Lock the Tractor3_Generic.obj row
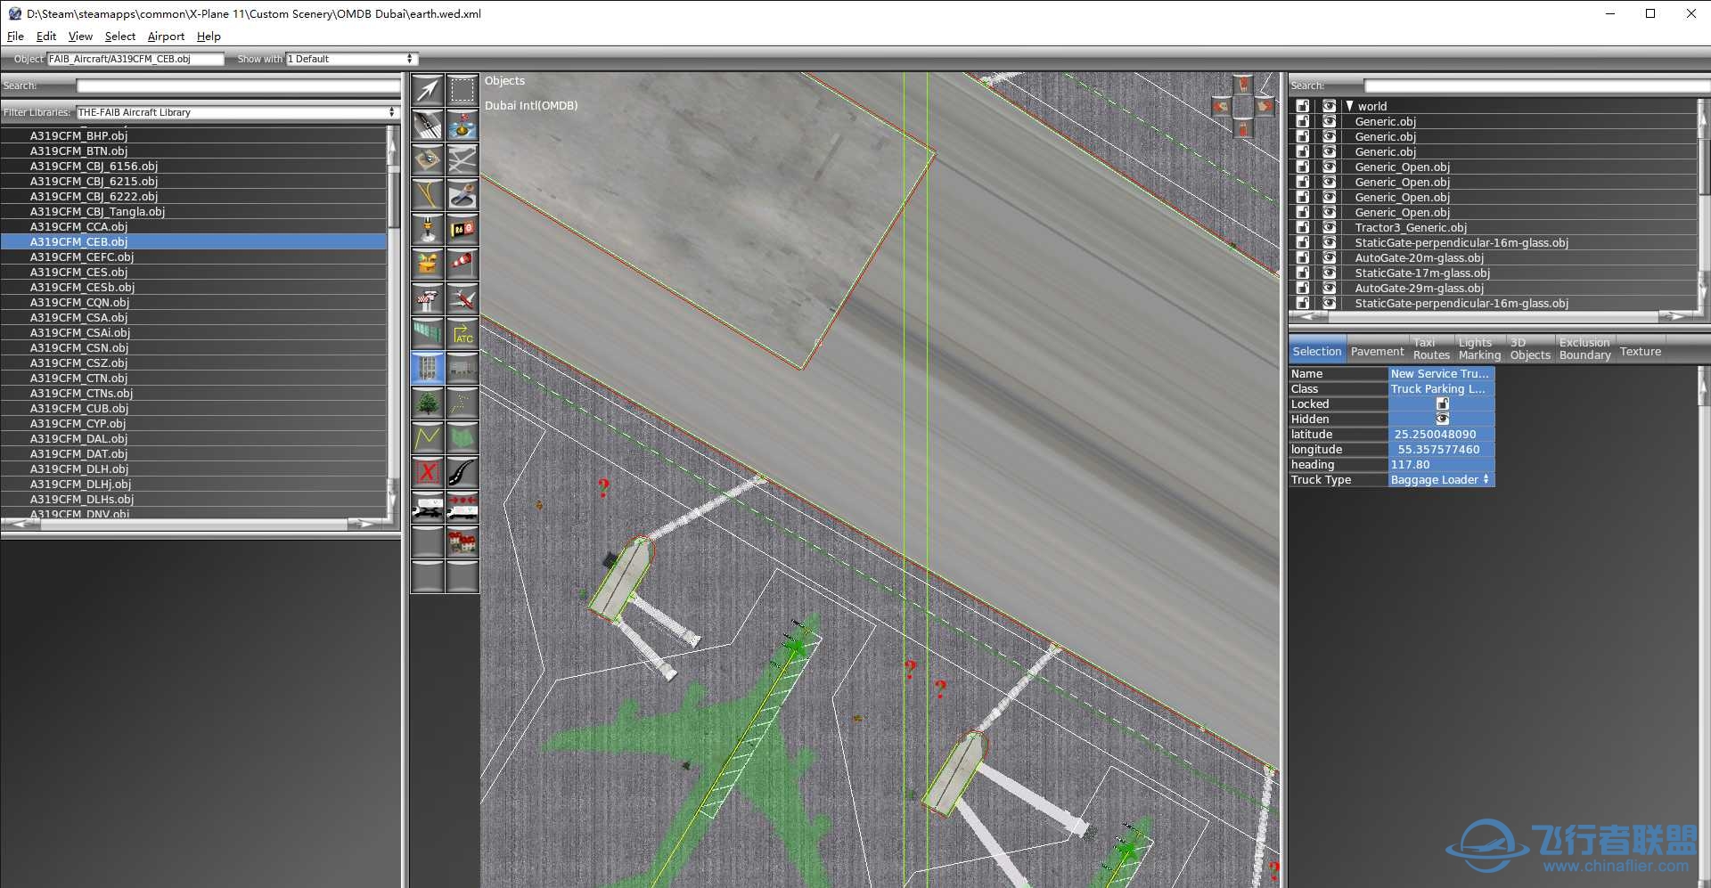This screenshot has height=888, width=1711. pyautogui.click(x=1303, y=227)
